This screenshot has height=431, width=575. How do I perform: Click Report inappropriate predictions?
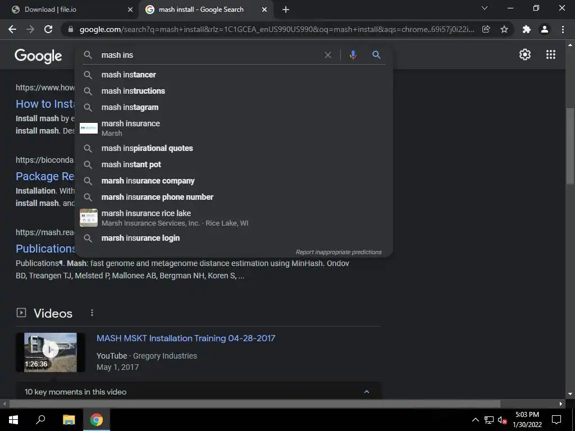tap(339, 252)
